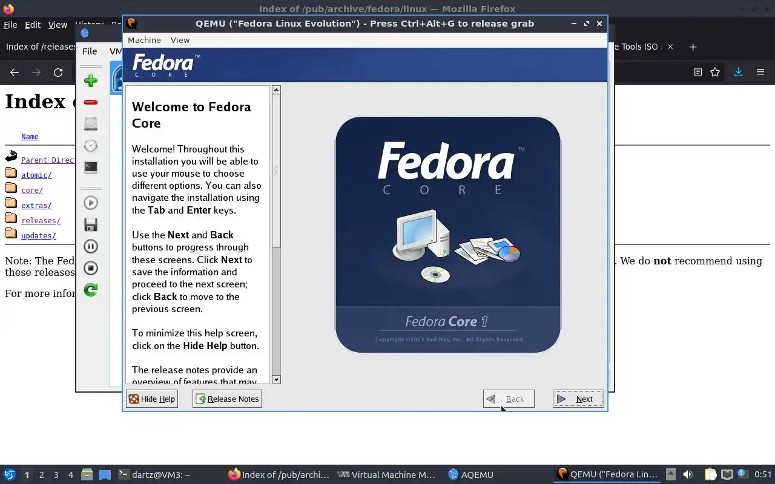775x484 pixels.
Task: Click the folder icon beside updates/
Action: [x=11, y=234]
